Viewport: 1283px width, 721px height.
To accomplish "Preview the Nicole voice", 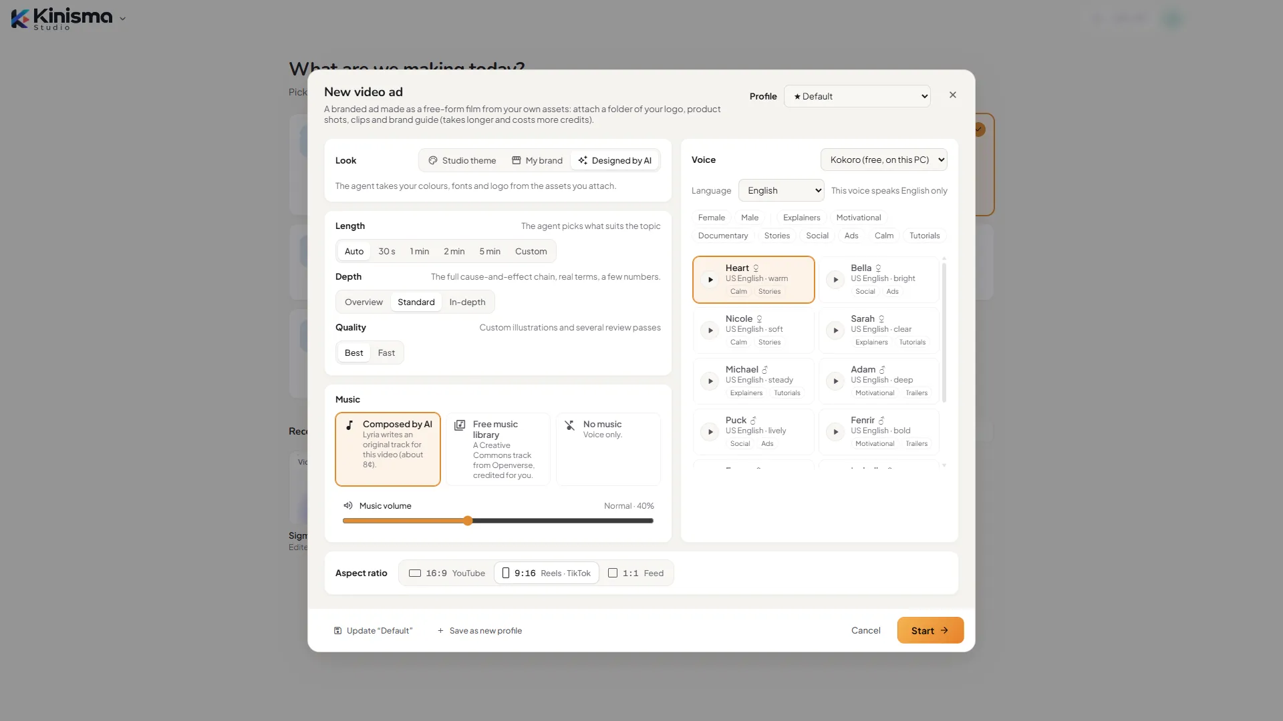I will click(x=710, y=330).
